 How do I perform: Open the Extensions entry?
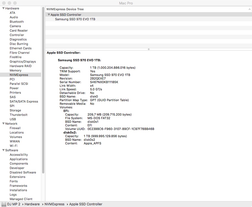coord(17,177)
